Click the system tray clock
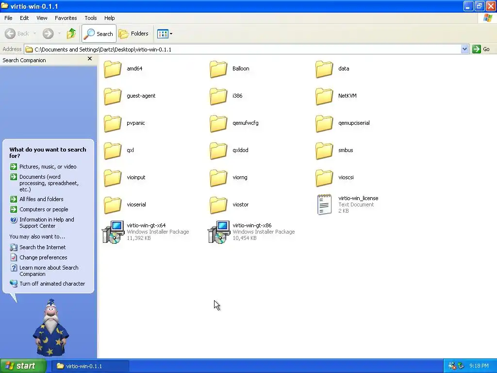Viewport: 497px width, 373px height. click(x=479, y=366)
